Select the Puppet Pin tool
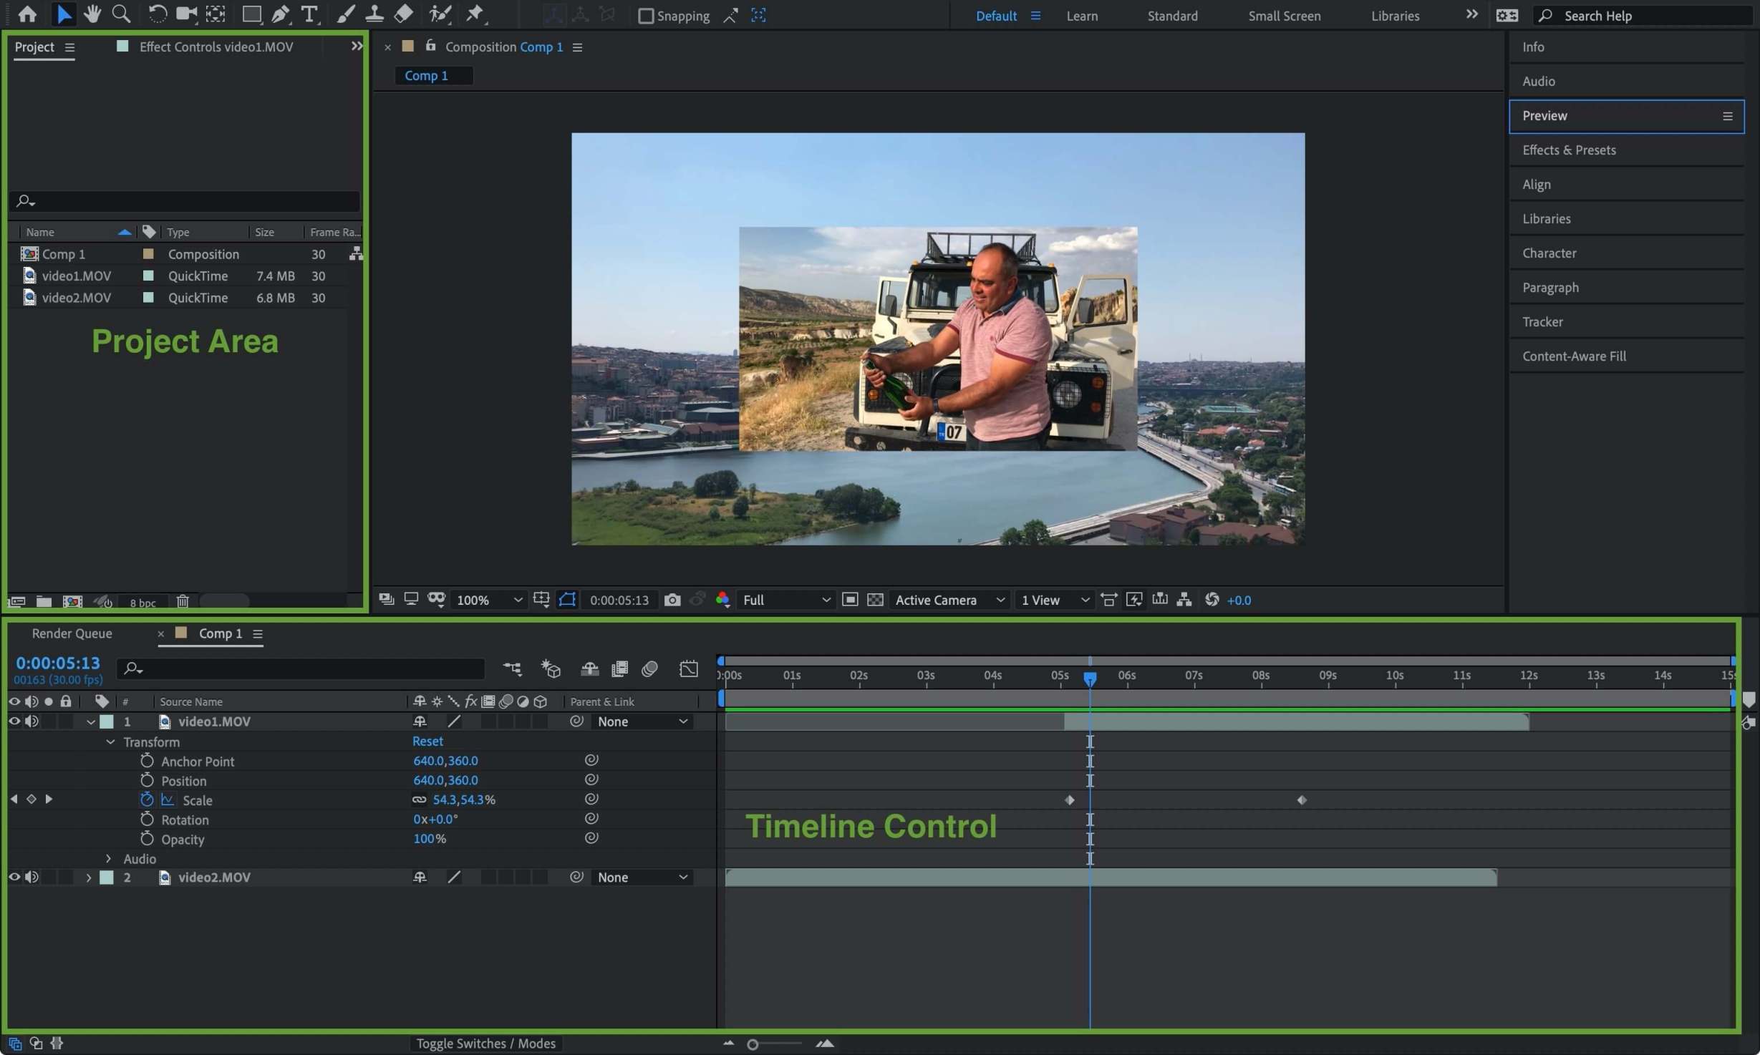 [475, 14]
